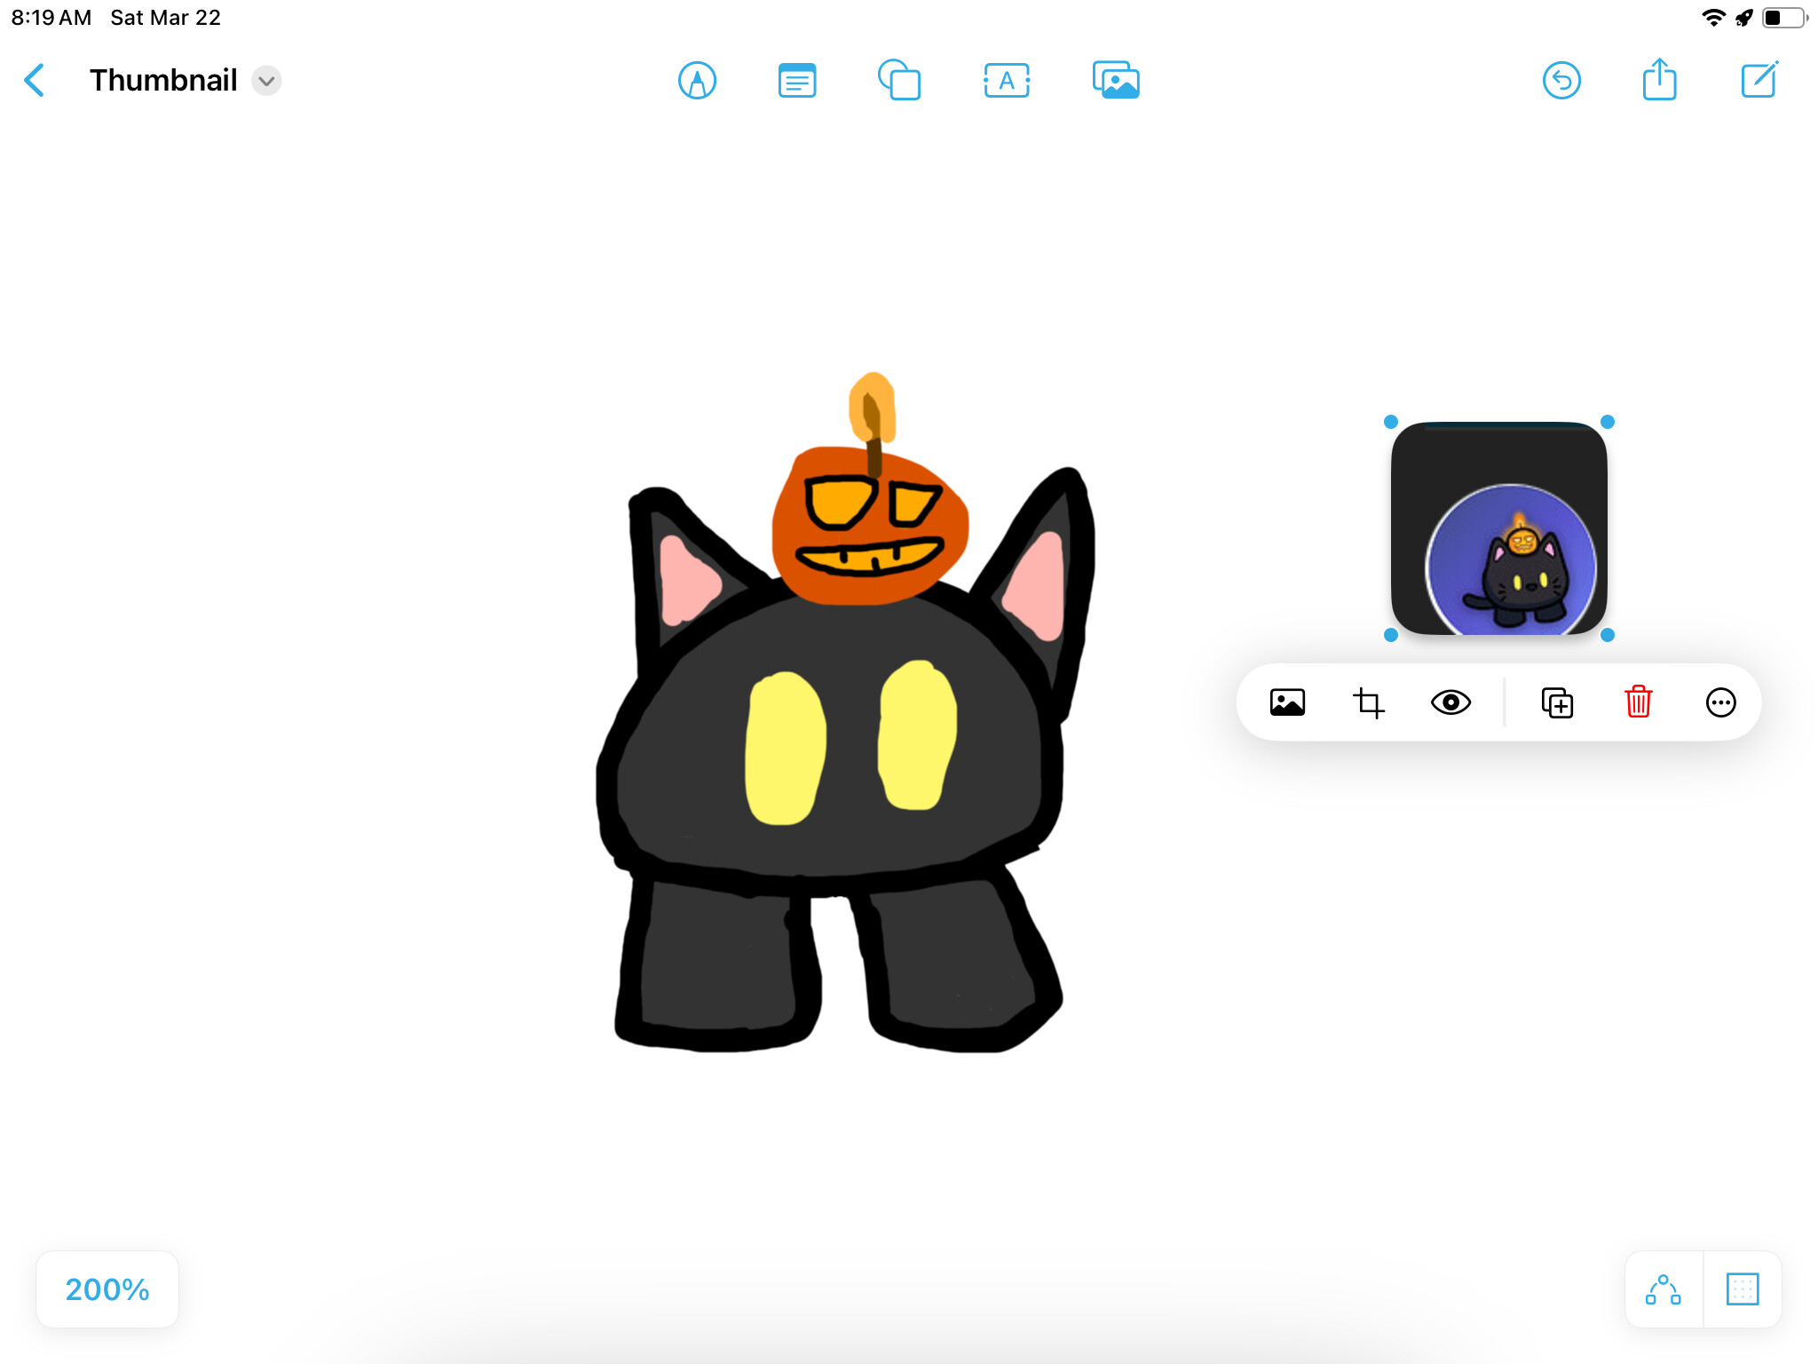Open the More options ellipsis menu

[x=1720, y=702]
